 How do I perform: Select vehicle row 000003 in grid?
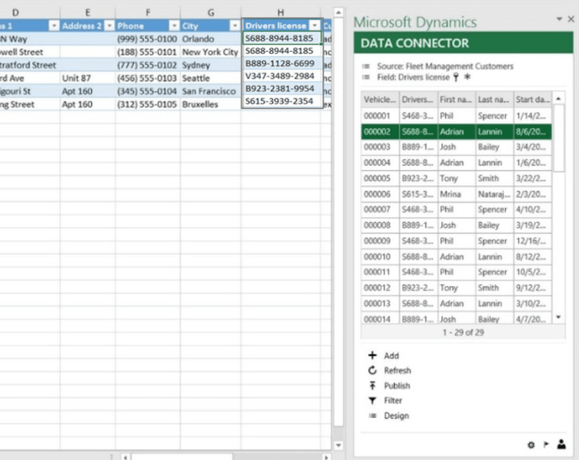(457, 147)
